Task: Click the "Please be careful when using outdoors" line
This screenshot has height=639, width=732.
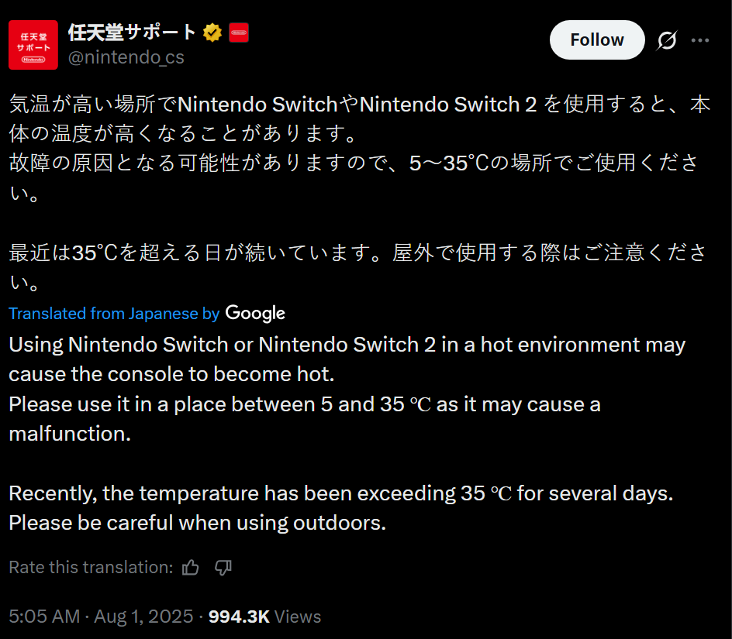Action: tap(197, 523)
